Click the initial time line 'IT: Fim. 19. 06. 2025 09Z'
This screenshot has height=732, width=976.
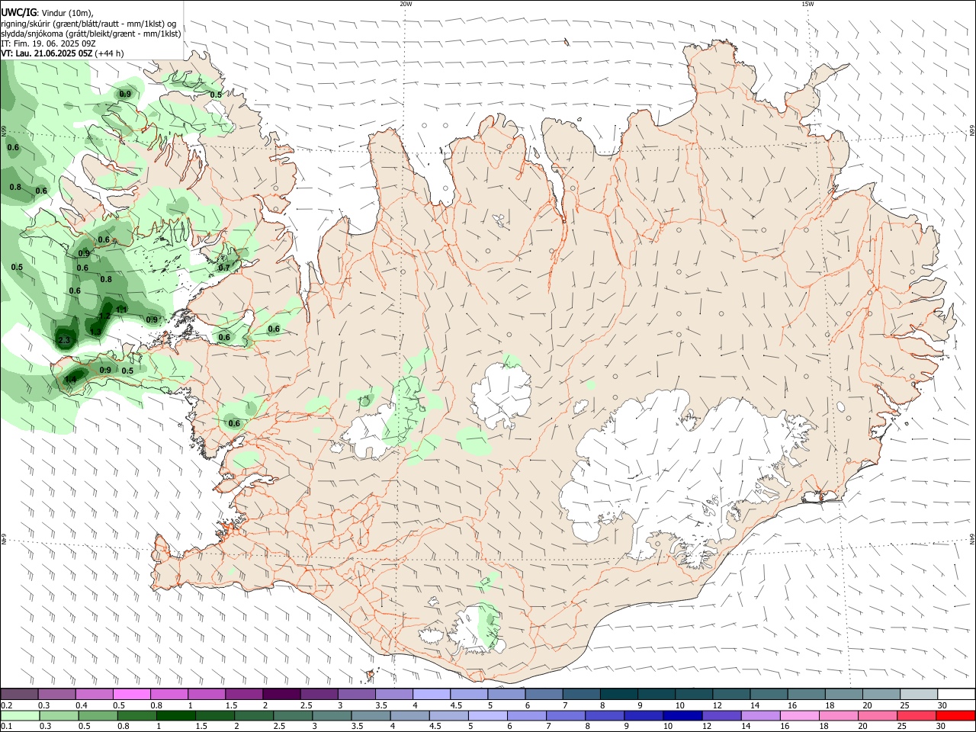pos(48,43)
